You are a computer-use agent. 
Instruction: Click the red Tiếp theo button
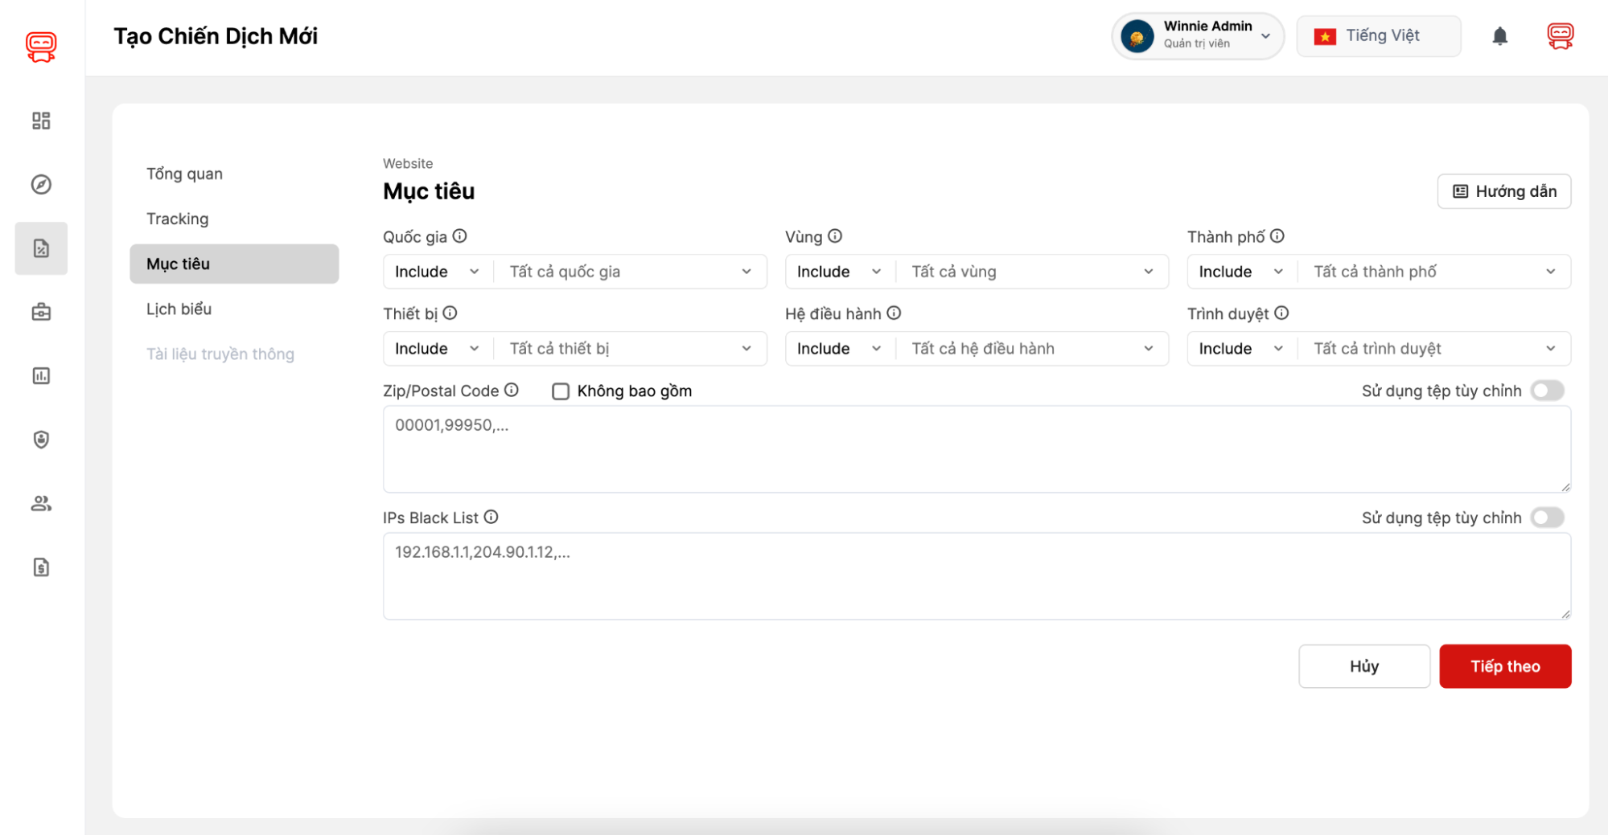tap(1504, 666)
